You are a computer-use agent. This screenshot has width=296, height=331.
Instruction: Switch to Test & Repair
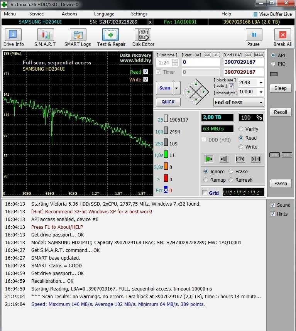coord(111,37)
